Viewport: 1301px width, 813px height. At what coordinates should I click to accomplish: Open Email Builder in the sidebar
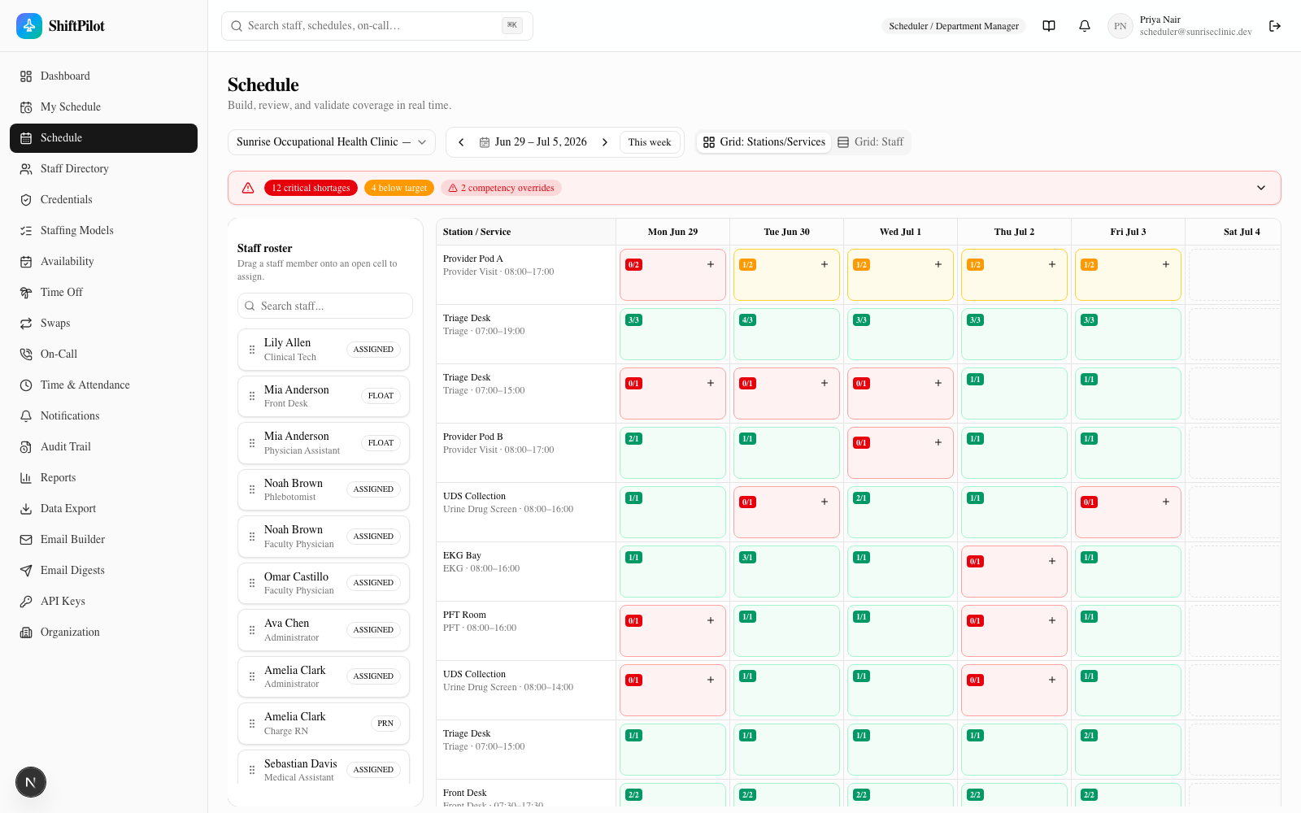[x=103, y=540]
